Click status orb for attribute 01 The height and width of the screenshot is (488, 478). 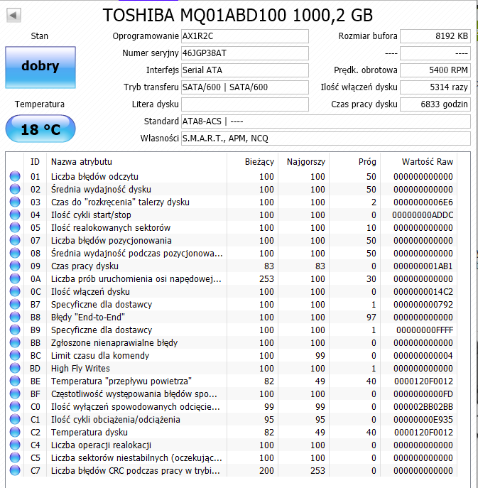point(15,176)
